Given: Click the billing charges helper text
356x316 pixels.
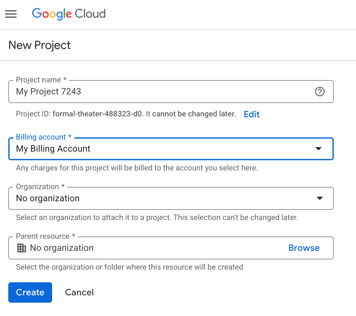Looking at the screenshot, I should [137, 168].
